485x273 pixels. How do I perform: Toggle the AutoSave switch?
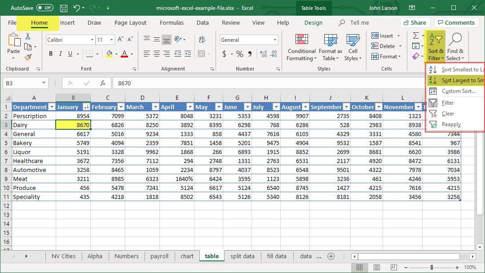(44, 8)
